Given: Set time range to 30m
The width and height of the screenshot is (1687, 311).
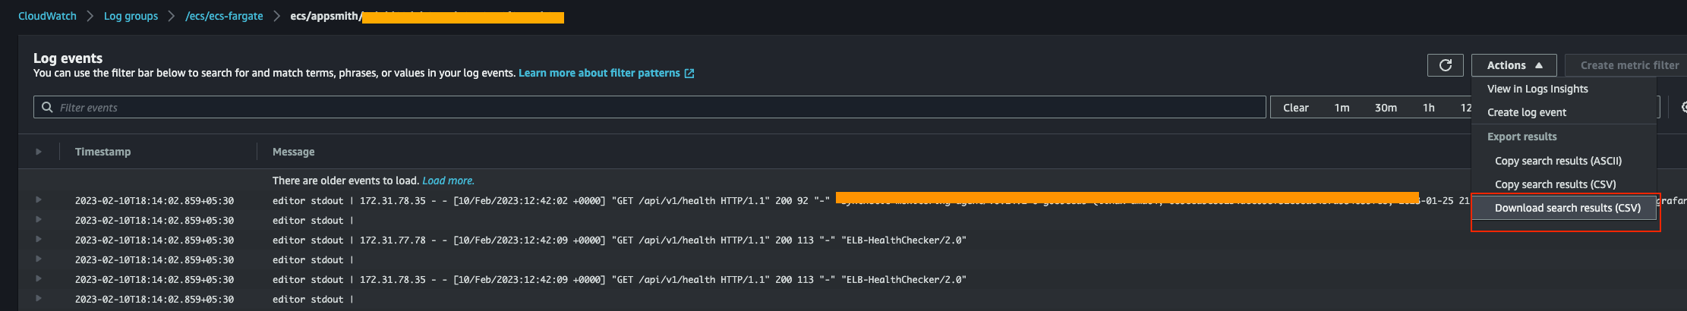Looking at the screenshot, I should [1385, 108].
